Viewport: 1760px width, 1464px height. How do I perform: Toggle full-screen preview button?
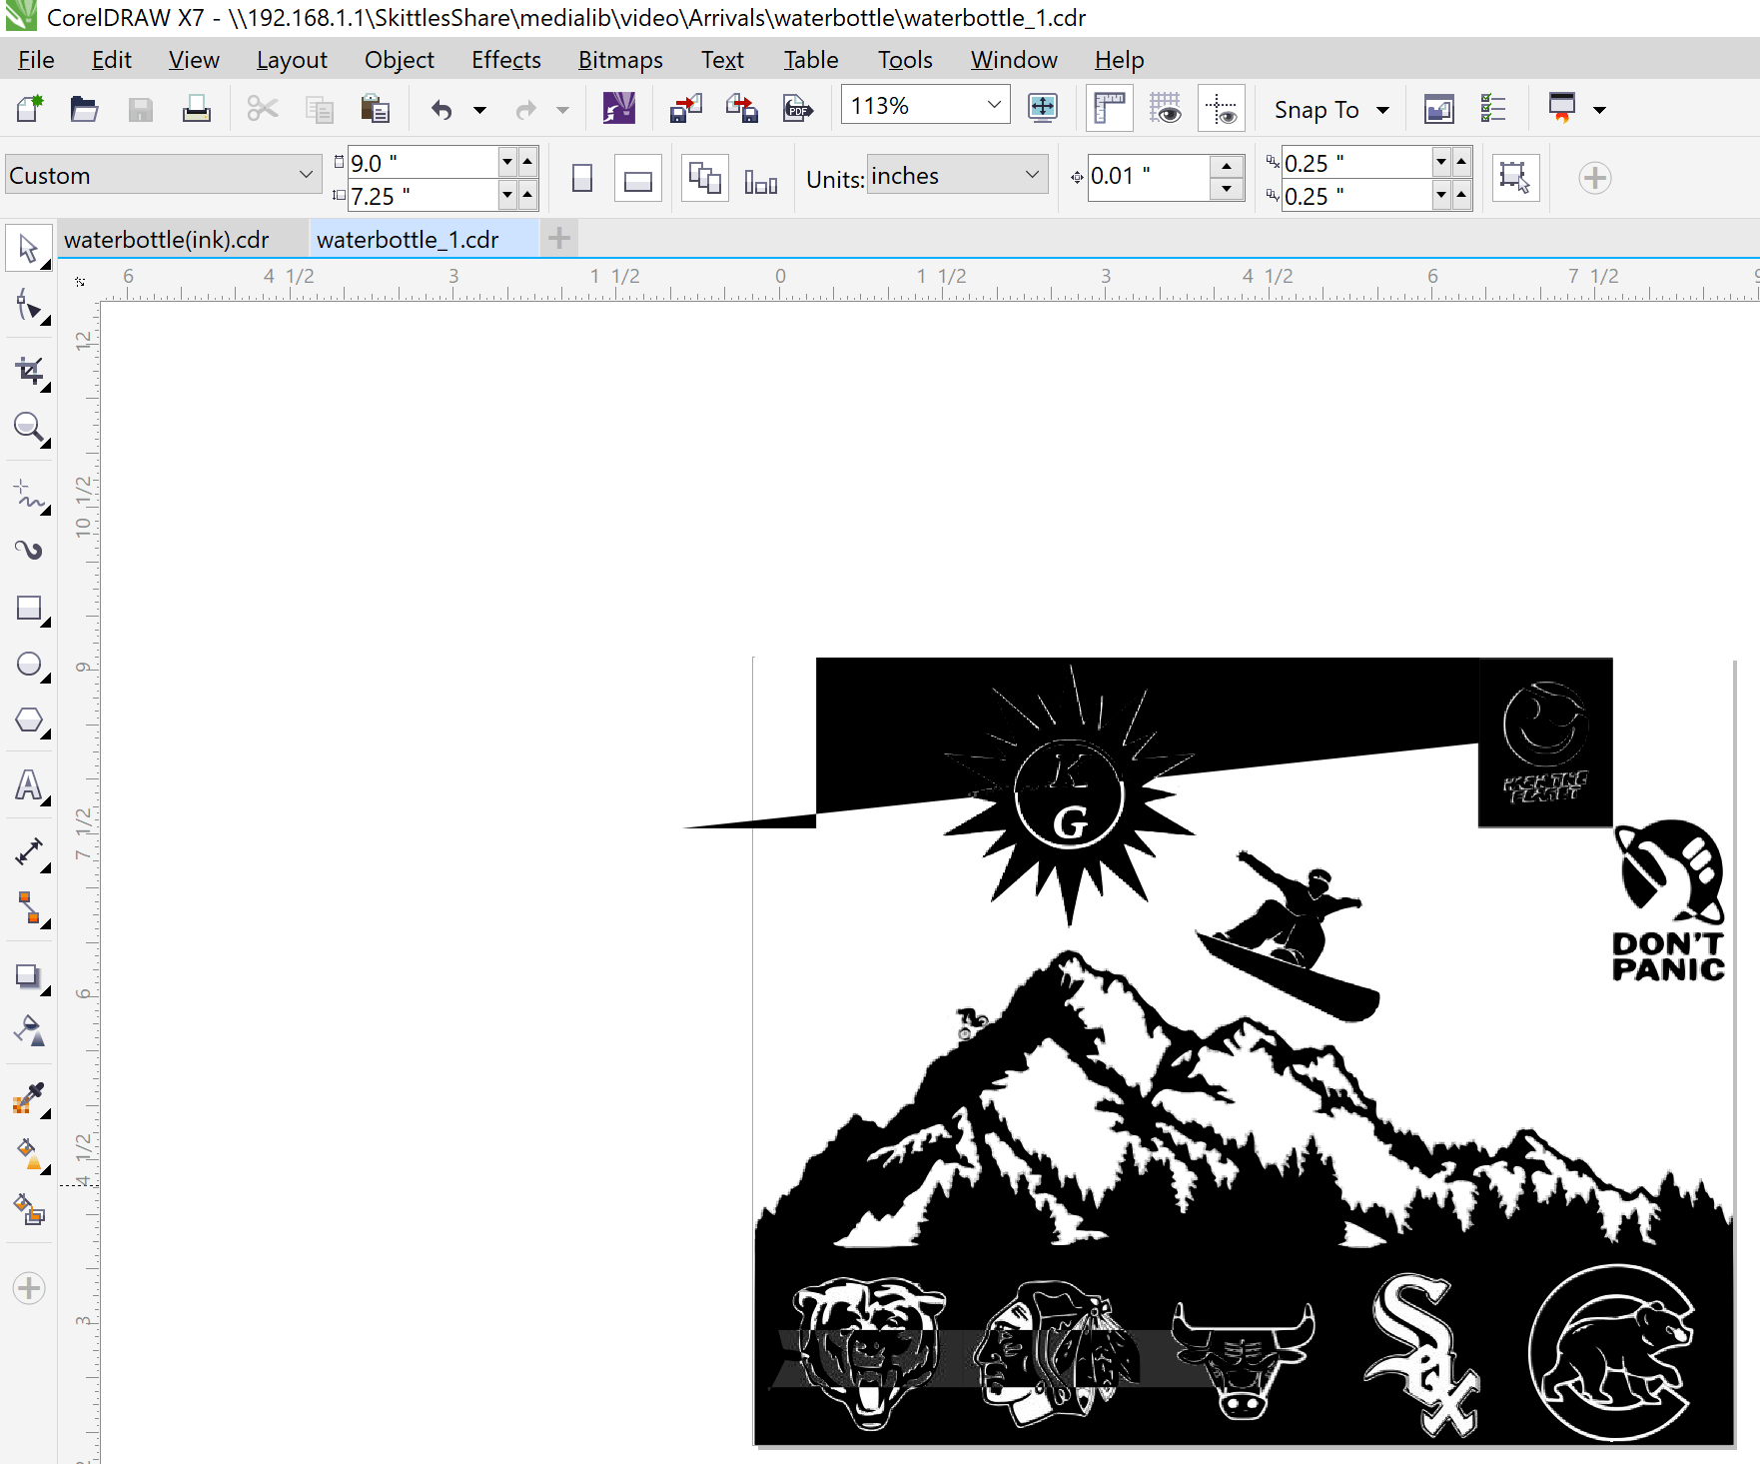(1042, 108)
